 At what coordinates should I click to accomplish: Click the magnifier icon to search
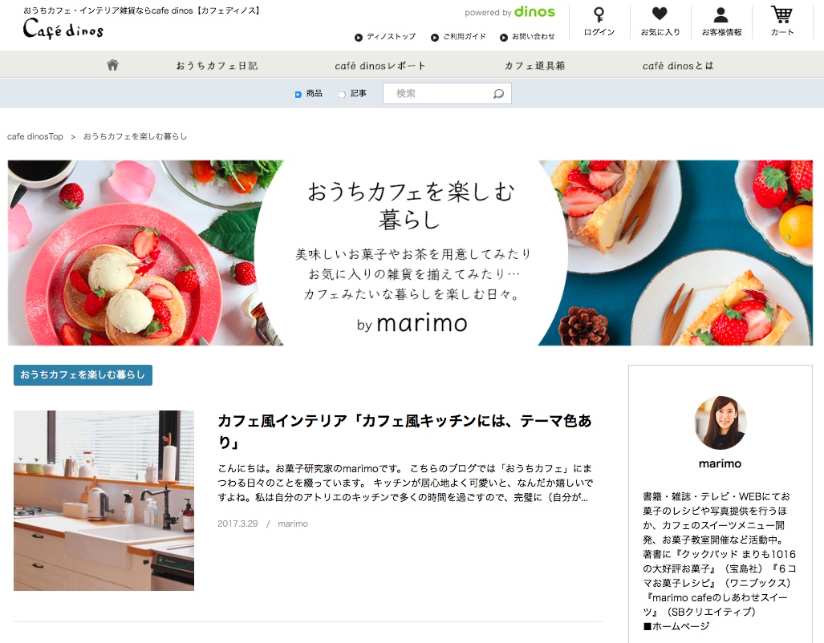coord(497,93)
